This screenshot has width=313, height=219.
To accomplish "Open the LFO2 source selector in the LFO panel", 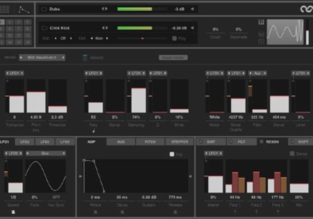I will [x=13, y=153].
